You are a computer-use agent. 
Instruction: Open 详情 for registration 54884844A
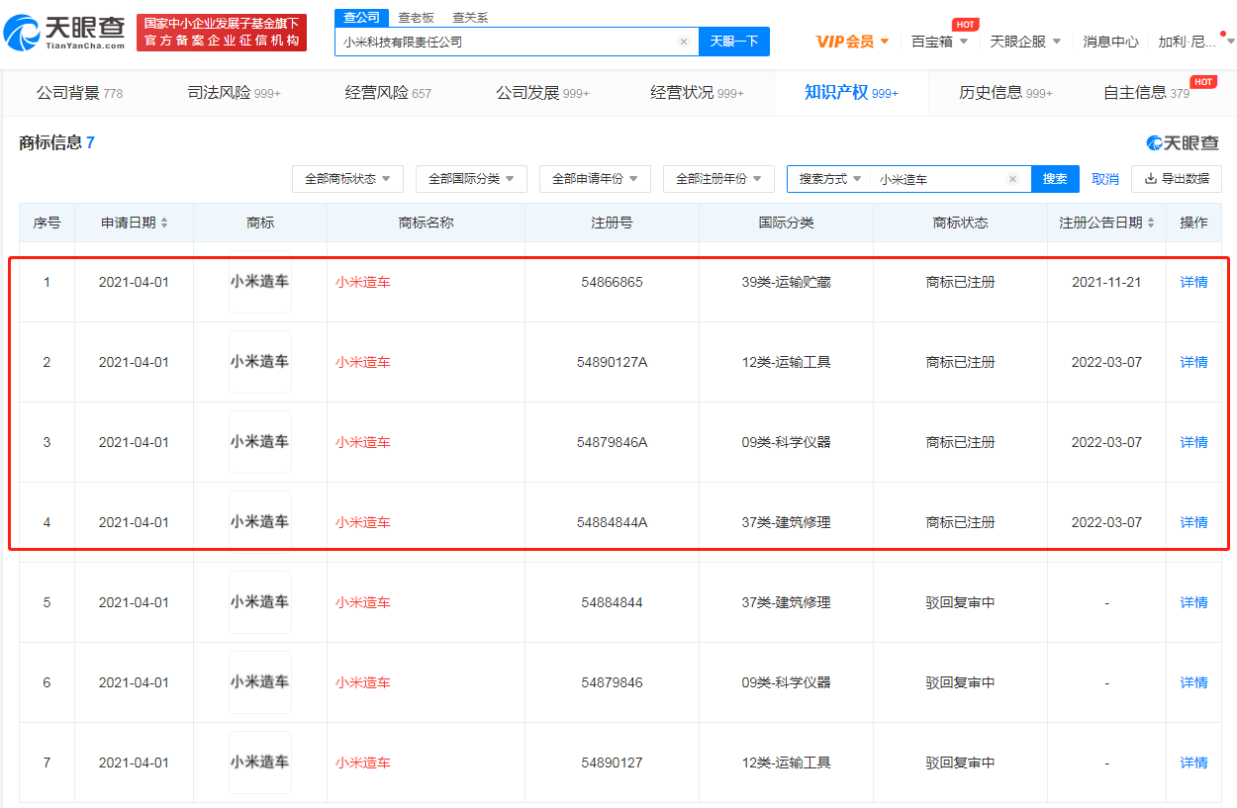[x=1193, y=522]
